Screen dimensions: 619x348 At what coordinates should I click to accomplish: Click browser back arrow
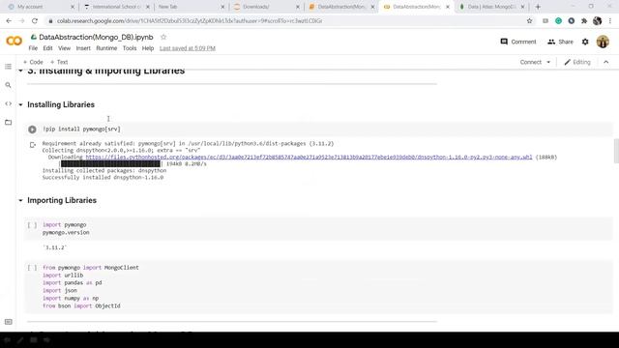point(9,21)
